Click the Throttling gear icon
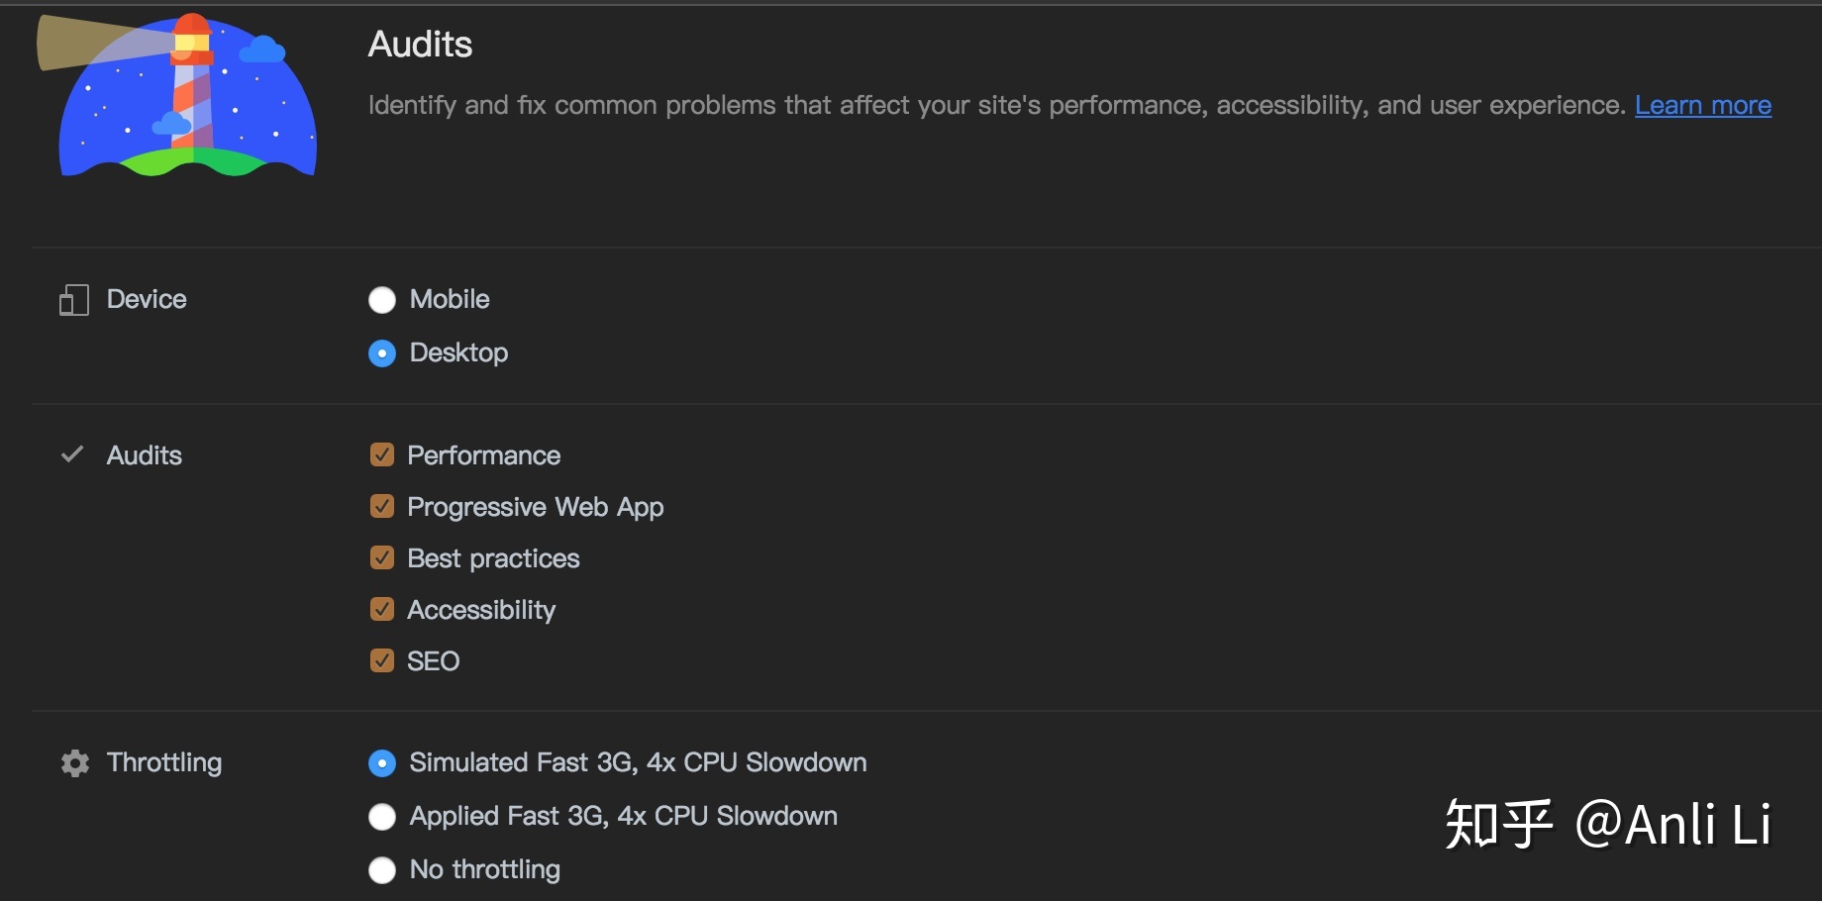The height and width of the screenshot is (901, 1822). 75,762
